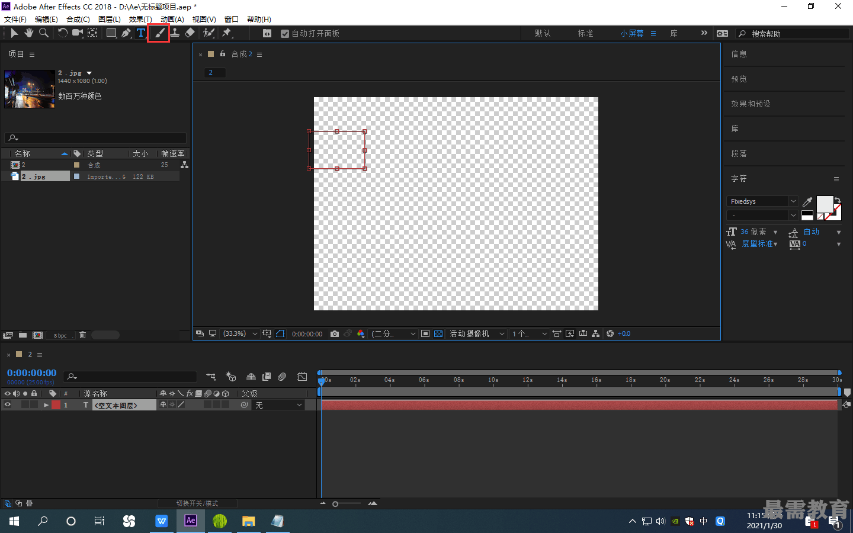
Task: Select the Rectangle shape tool
Action: coord(111,33)
